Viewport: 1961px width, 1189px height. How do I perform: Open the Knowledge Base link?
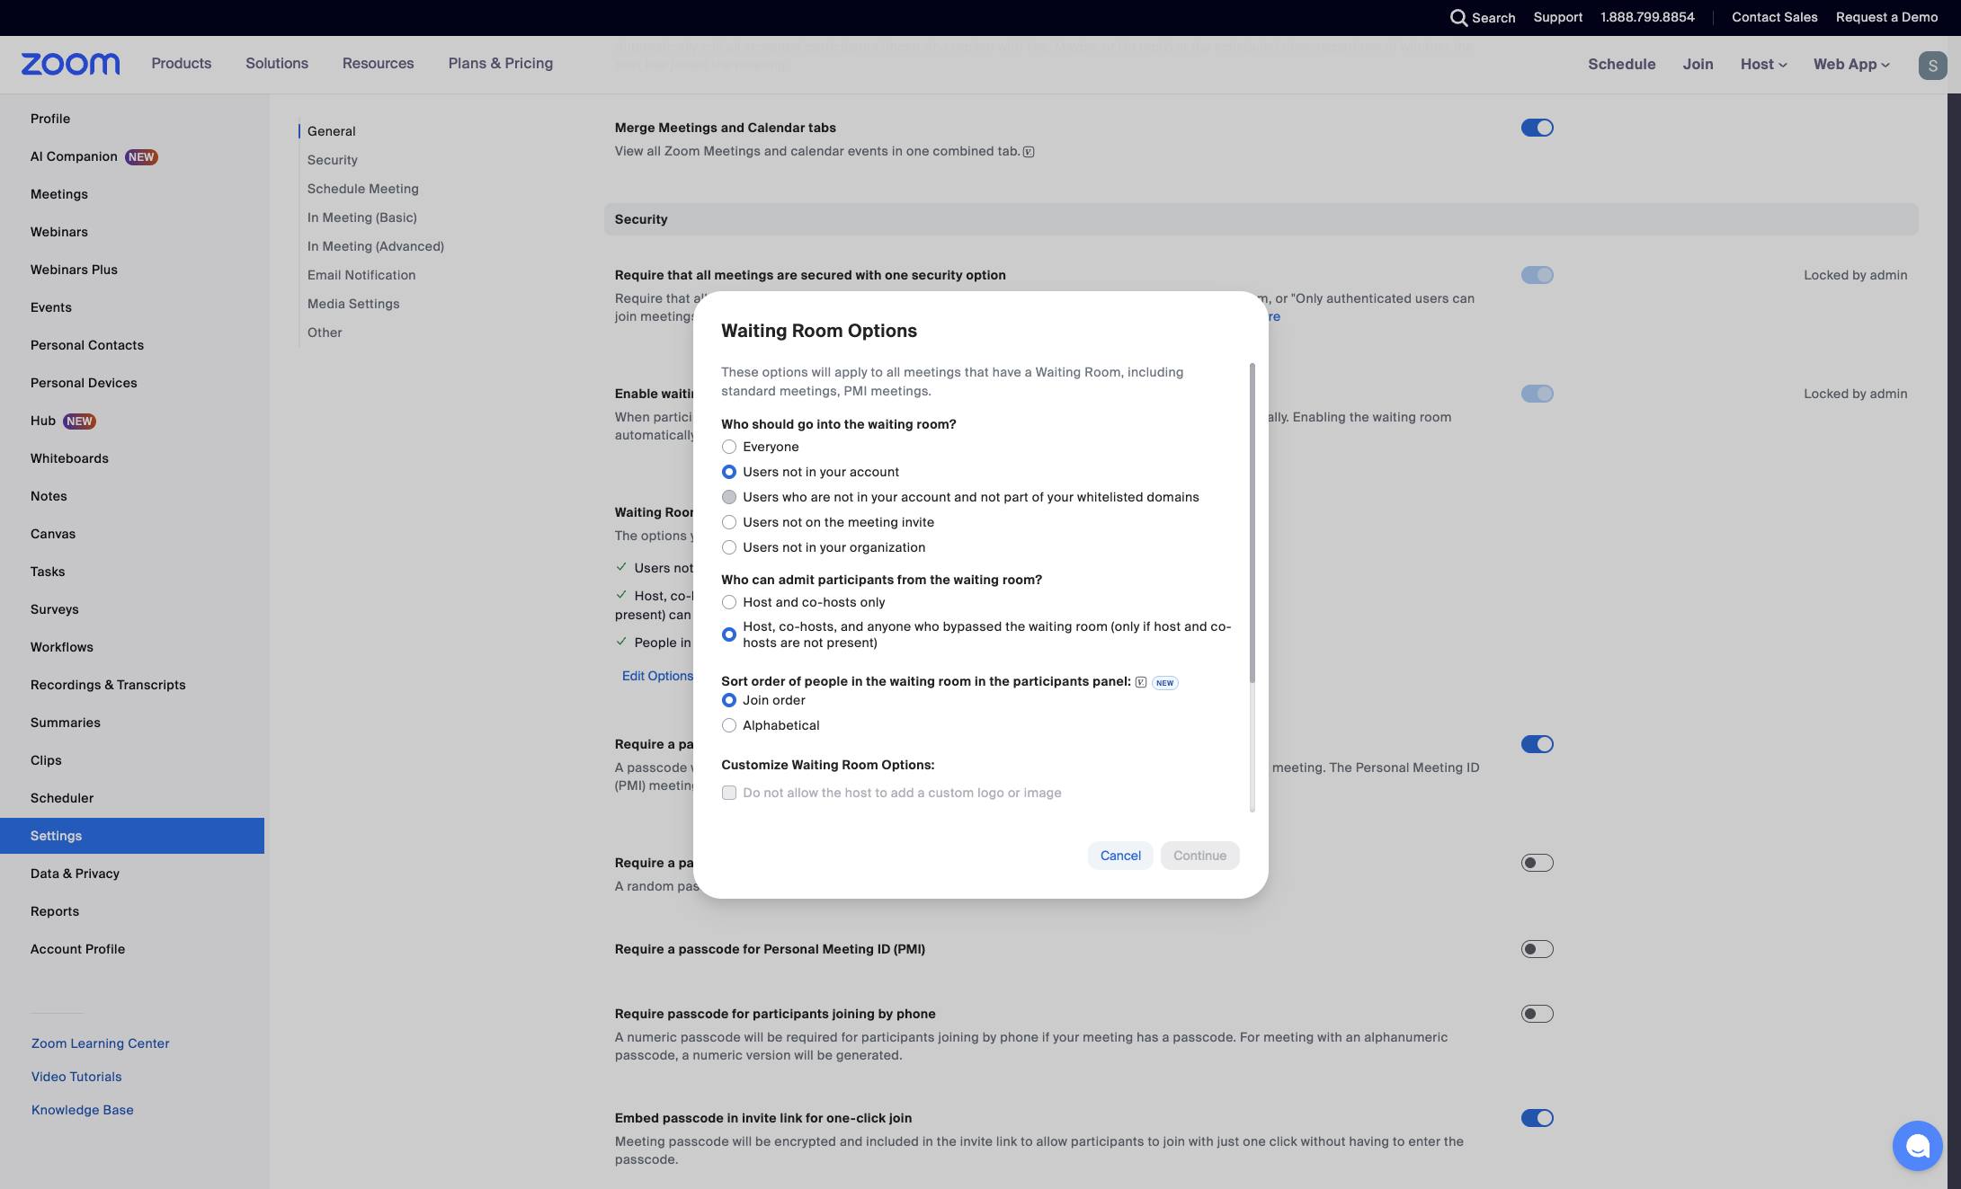point(83,1110)
